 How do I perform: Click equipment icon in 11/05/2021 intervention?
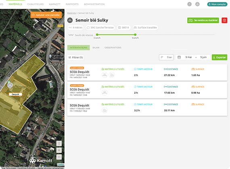[105, 110]
